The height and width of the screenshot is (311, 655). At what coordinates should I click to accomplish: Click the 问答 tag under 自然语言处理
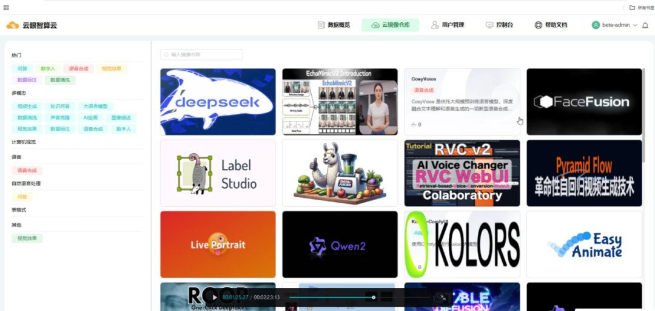pos(22,197)
